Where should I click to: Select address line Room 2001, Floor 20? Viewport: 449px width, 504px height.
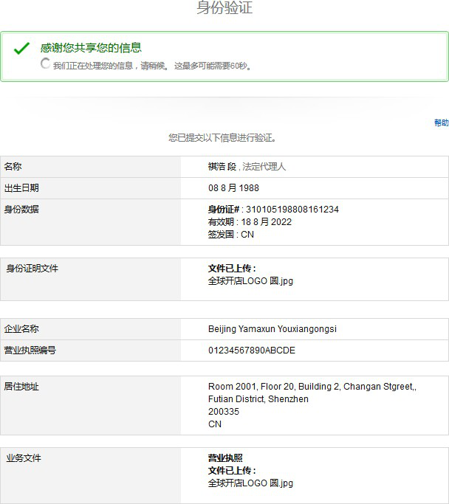312,387
